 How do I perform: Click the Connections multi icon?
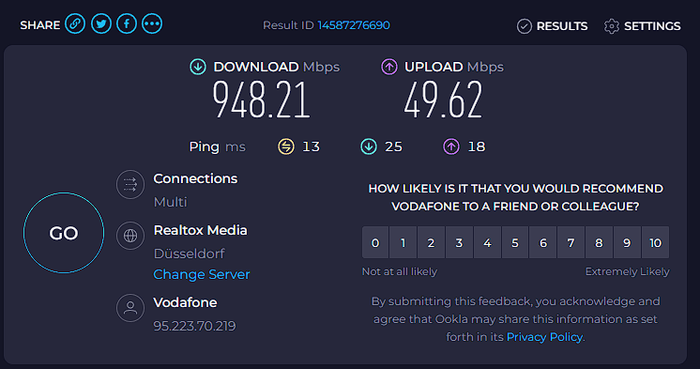click(x=130, y=184)
